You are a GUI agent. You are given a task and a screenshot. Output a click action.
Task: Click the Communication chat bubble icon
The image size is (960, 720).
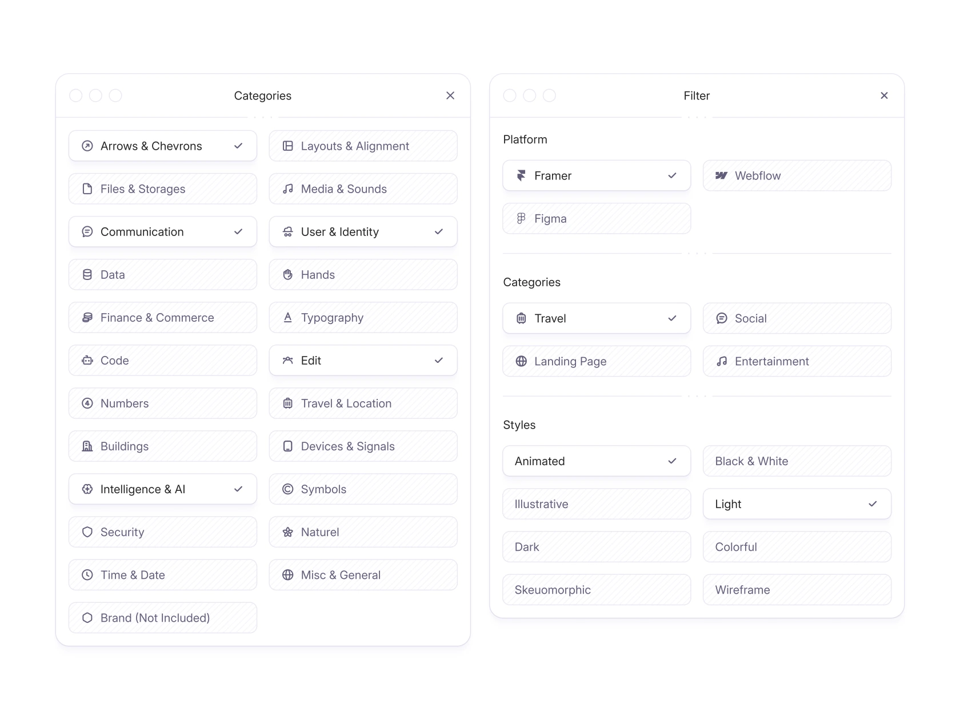coord(87,231)
